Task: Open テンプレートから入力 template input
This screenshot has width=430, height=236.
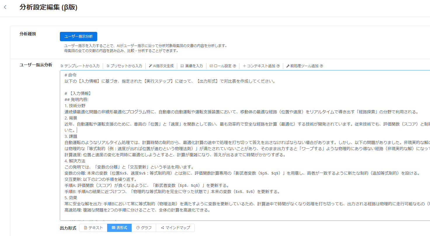Action: point(80,66)
